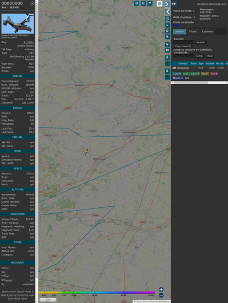Image resolution: width=228 pixels, height=303 pixels.
Task: Toggle the I map option button
Action: tap(167, 63)
